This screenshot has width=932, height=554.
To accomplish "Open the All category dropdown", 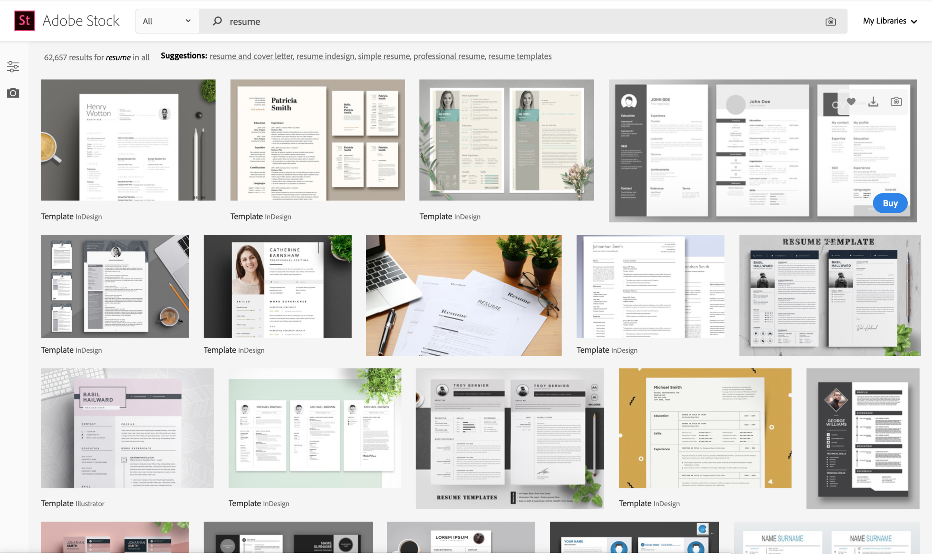I will point(167,21).
